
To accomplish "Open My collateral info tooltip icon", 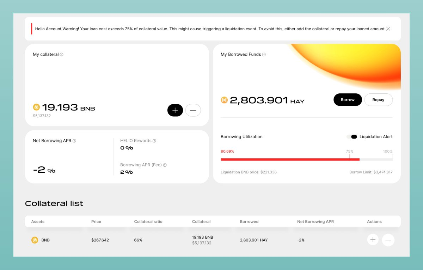I will pos(62,55).
